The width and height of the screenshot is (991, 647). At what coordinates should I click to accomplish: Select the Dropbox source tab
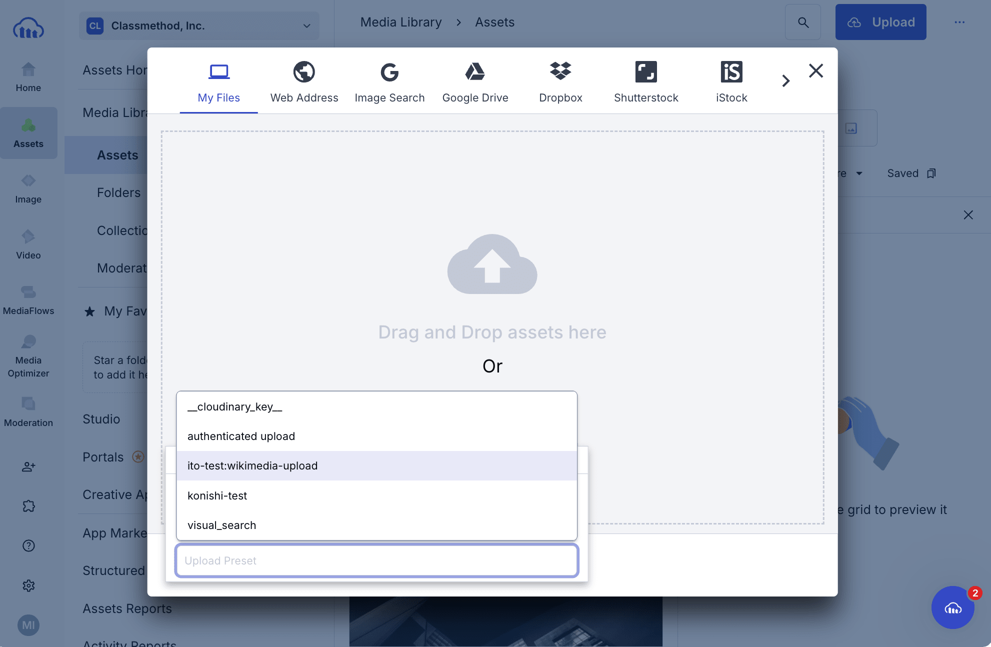click(561, 83)
